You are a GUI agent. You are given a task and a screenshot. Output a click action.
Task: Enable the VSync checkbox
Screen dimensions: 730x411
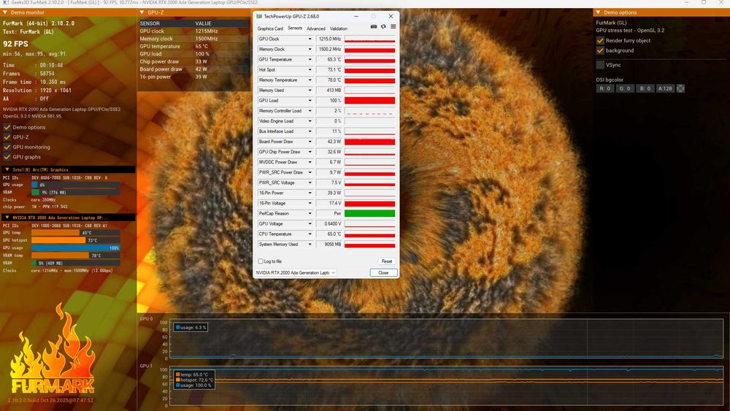pos(600,65)
